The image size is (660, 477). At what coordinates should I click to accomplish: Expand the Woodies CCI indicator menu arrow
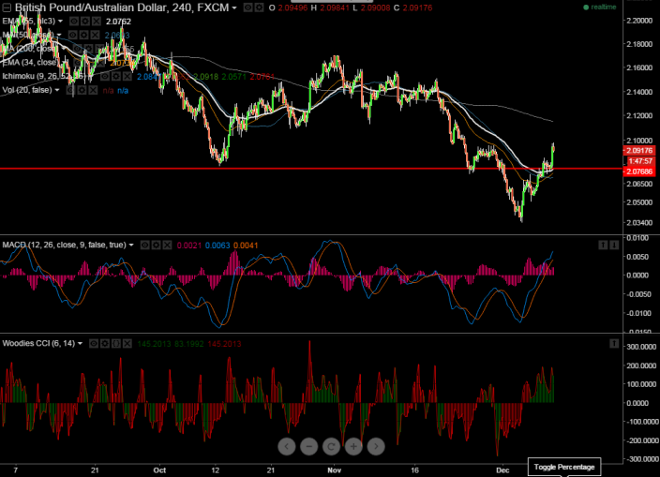point(80,344)
